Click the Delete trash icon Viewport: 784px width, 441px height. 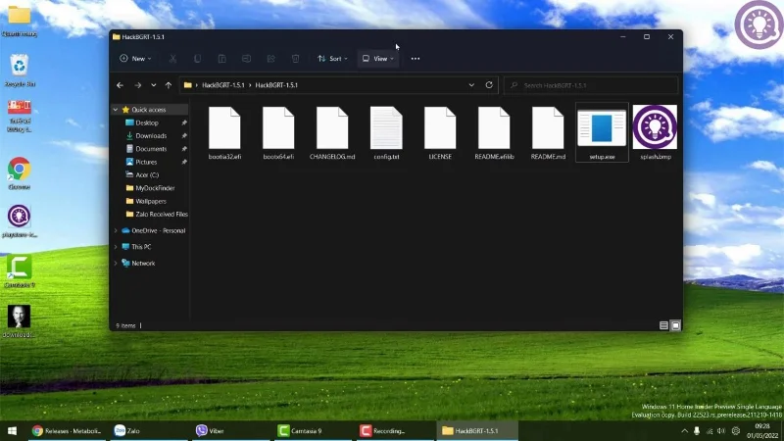pyautogui.click(x=296, y=59)
